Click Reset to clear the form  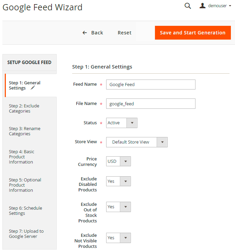pyautogui.click(x=124, y=33)
